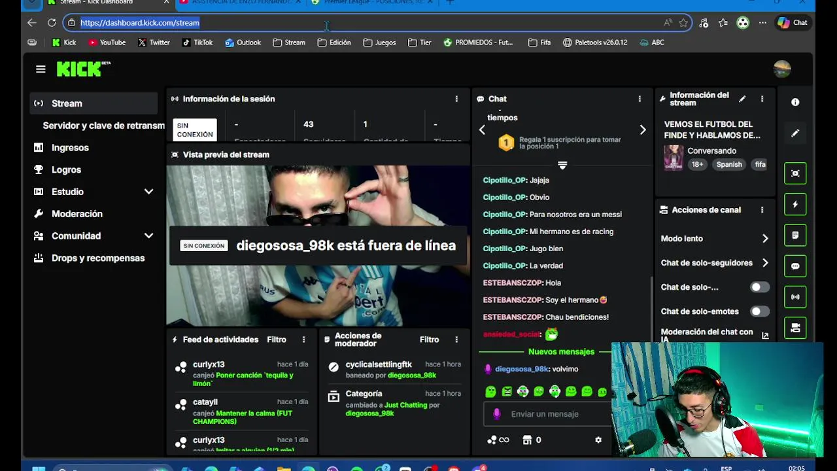Click the catayll activity entry
The height and width of the screenshot is (471, 837).
coord(242,412)
